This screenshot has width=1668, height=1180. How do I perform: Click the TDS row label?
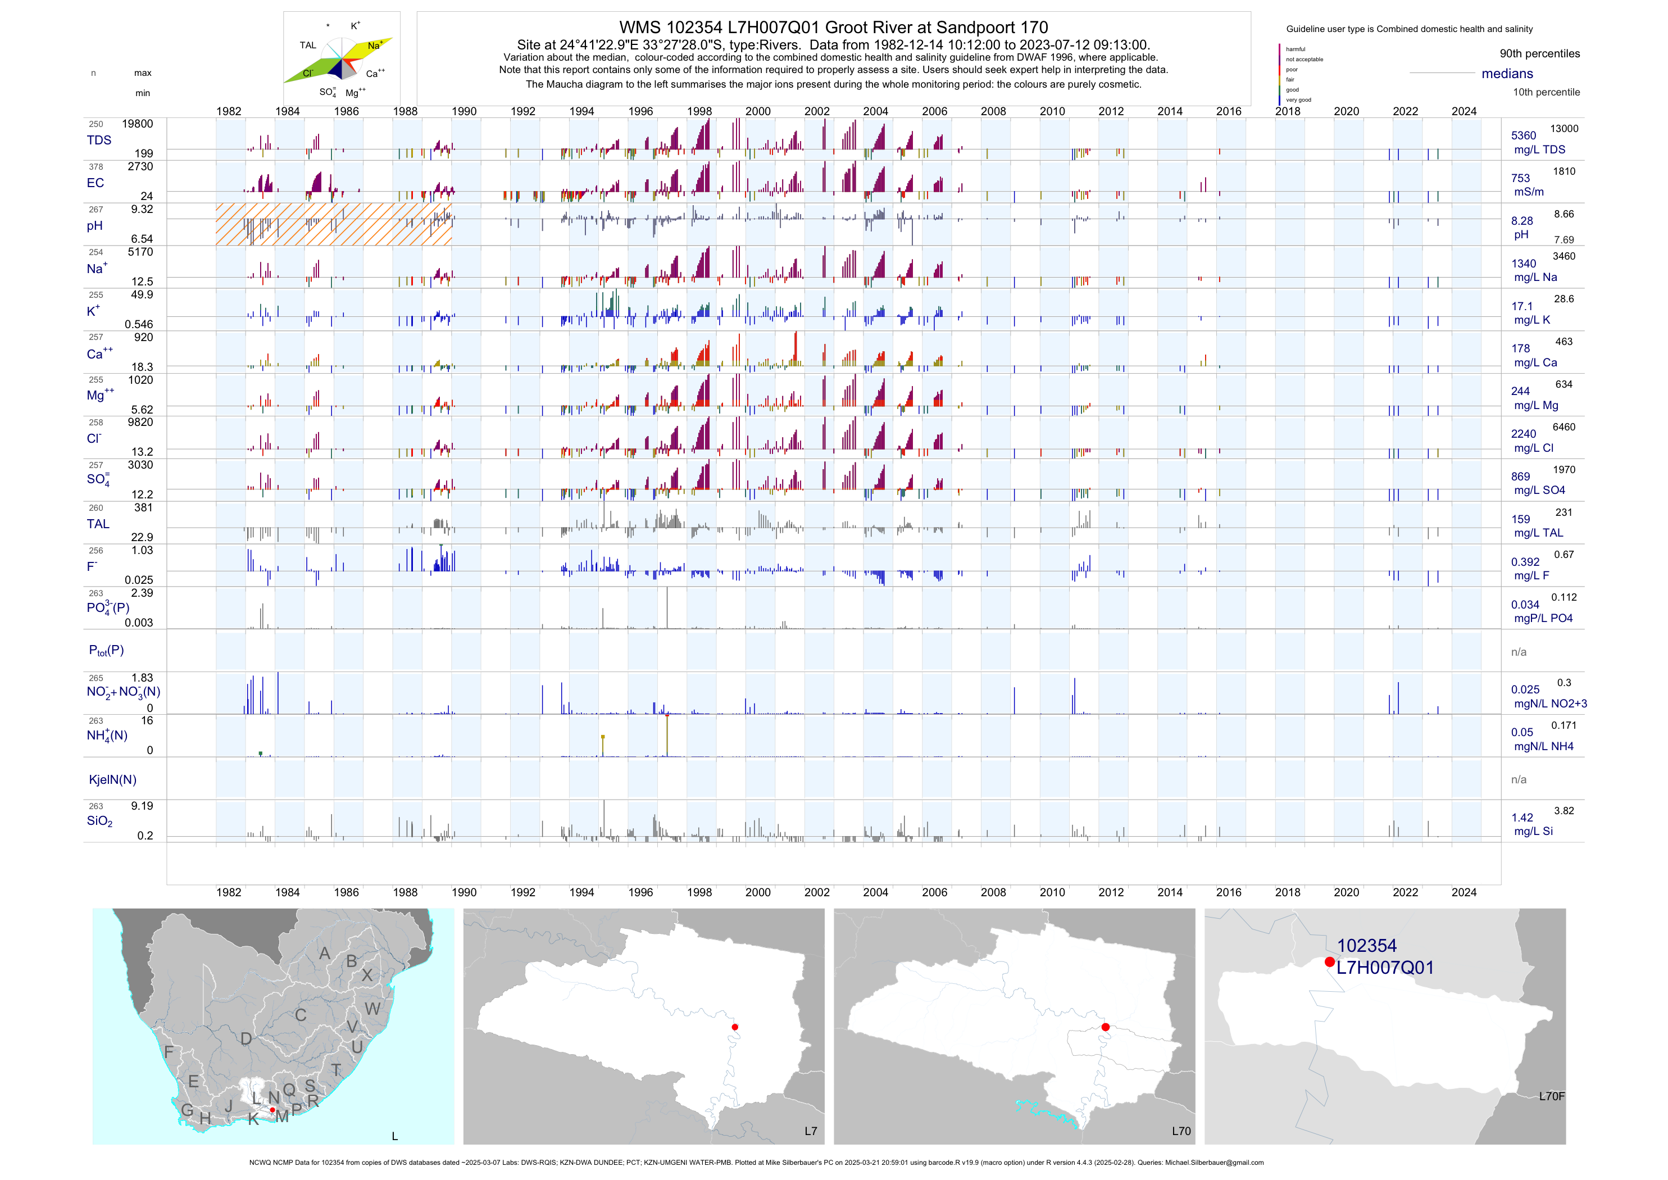pyautogui.click(x=99, y=140)
